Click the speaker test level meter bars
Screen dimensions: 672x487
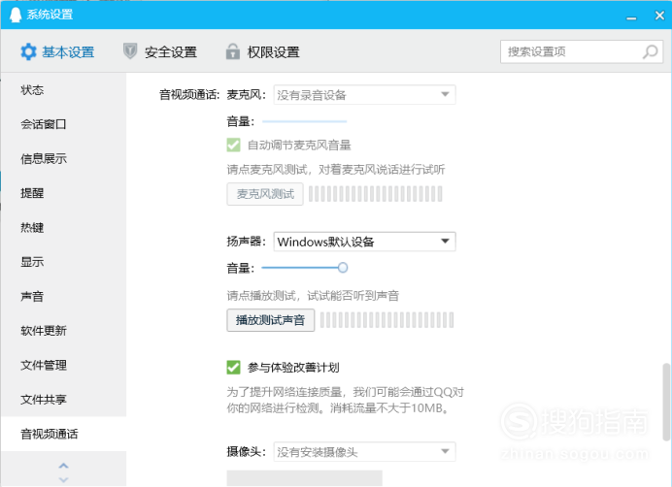[x=387, y=320]
